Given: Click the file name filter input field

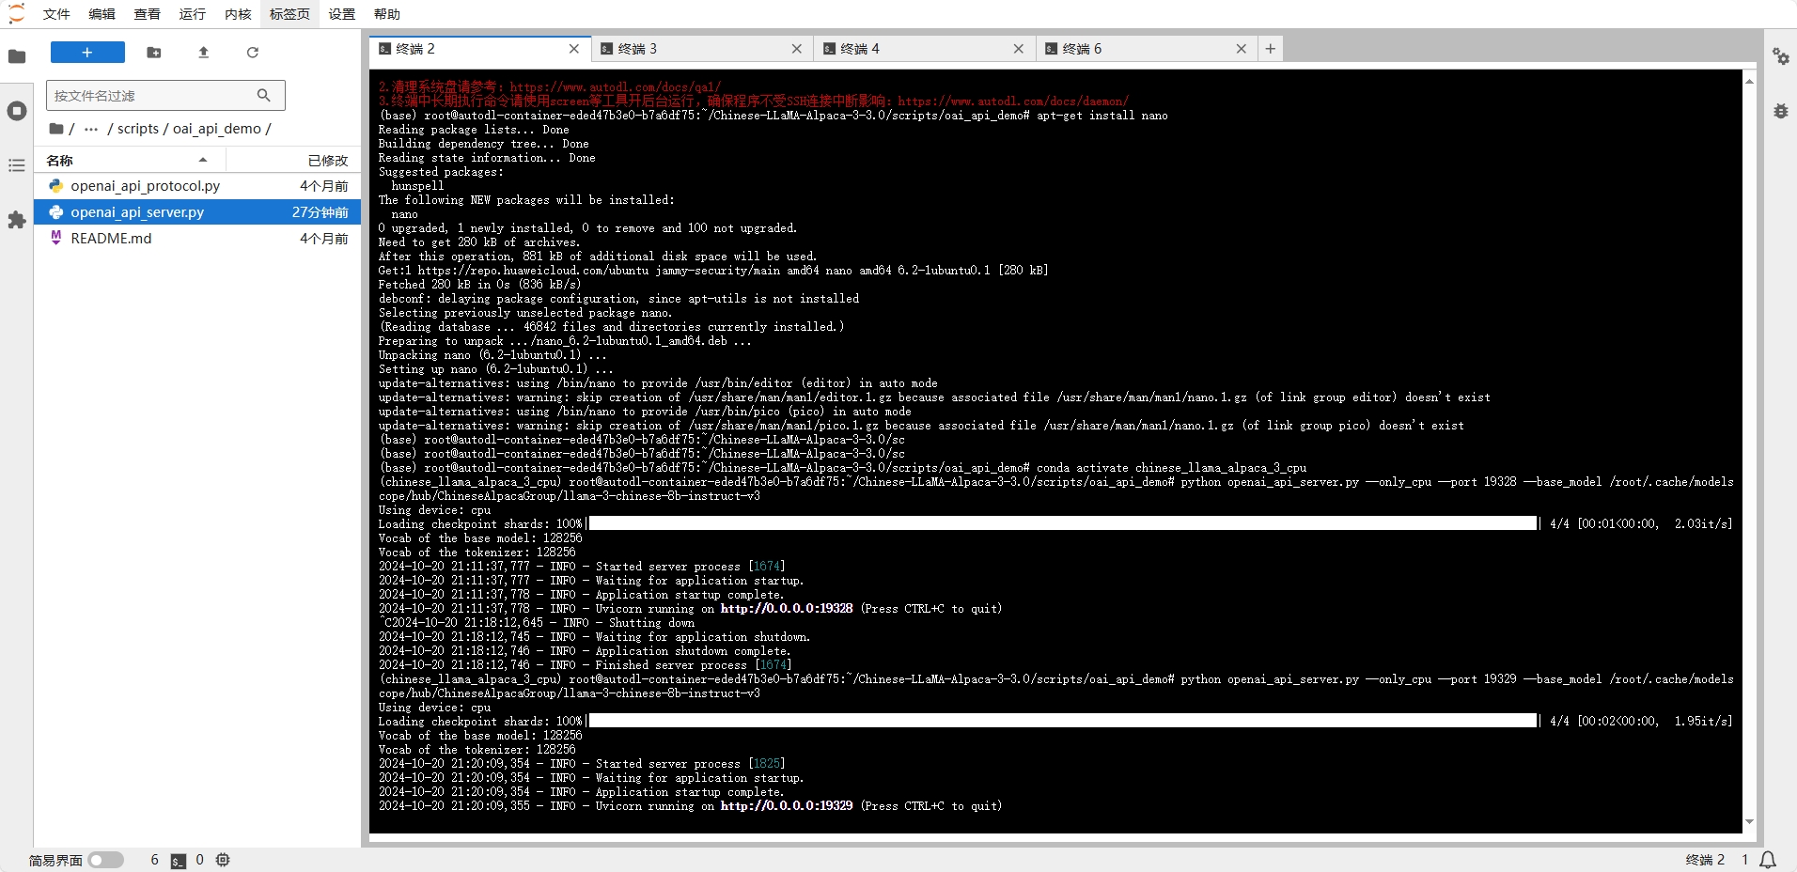Looking at the screenshot, I should pos(150,96).
